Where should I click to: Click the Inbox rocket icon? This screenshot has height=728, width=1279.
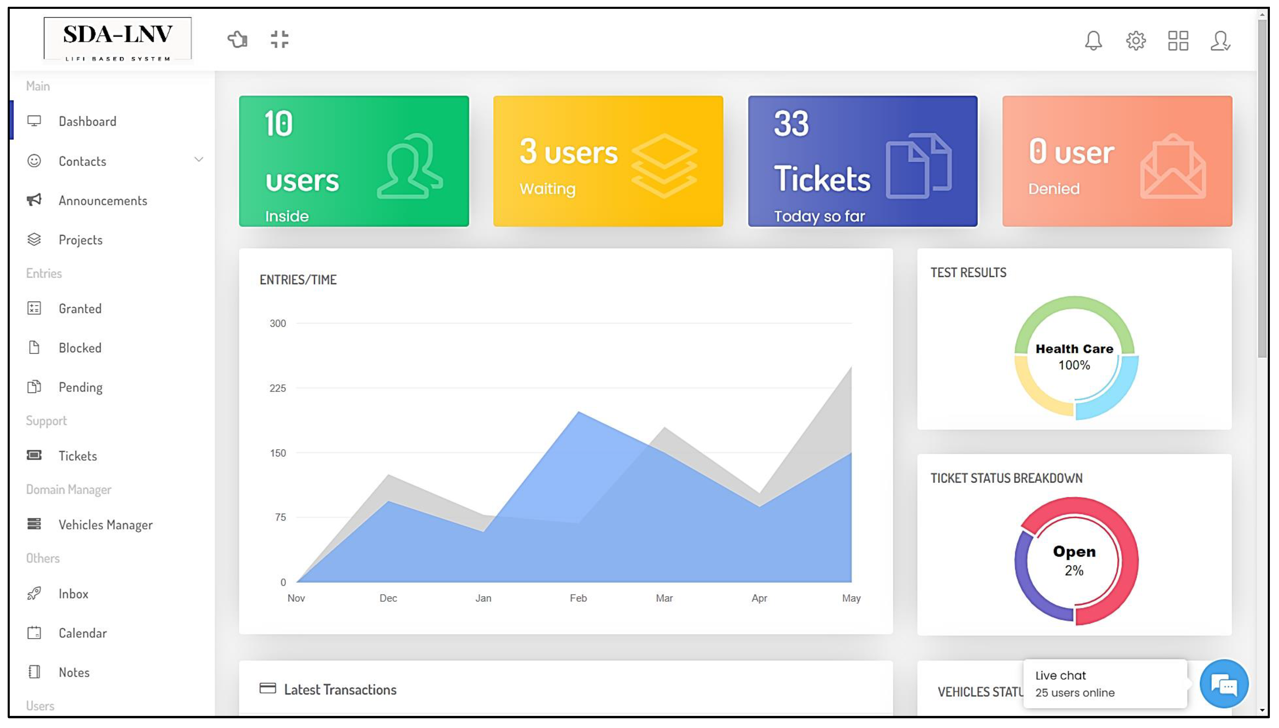[34, 593]
